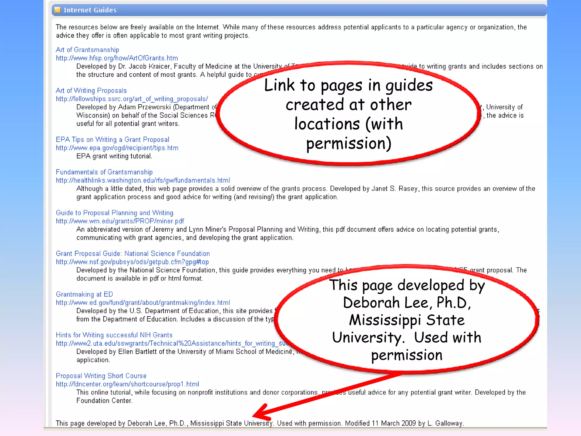Visit the healthlinks.washington.edu fundamentals.html URL
Screen dimensions: 581x436
[143, 180]
